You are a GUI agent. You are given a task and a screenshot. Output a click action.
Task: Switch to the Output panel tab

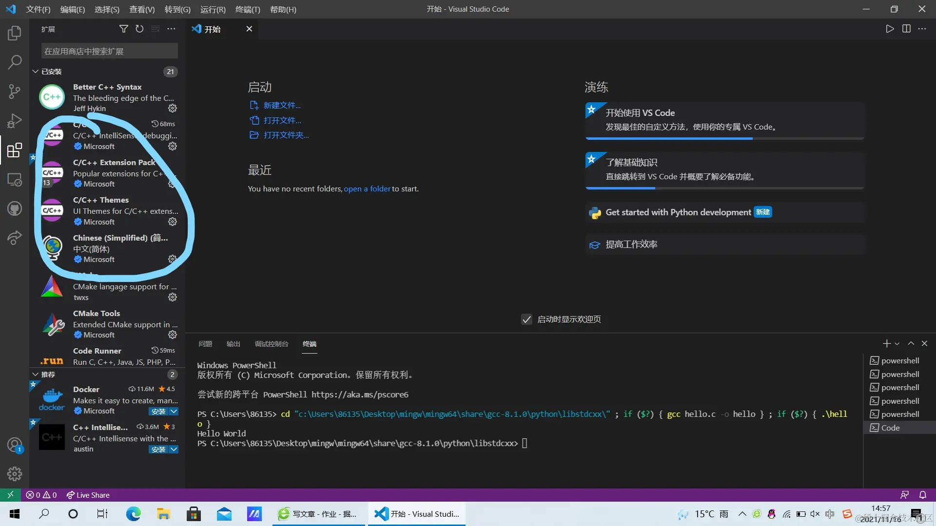point(233,344)
